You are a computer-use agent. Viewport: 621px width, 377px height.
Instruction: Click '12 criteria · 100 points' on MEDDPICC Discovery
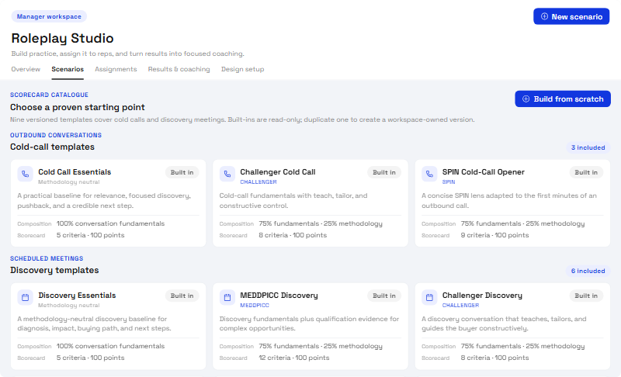[x=294, y=358]
